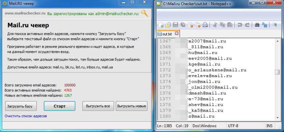284x132 pixels.
Task: Click the active emails count 4765
Action: [68, 90]
